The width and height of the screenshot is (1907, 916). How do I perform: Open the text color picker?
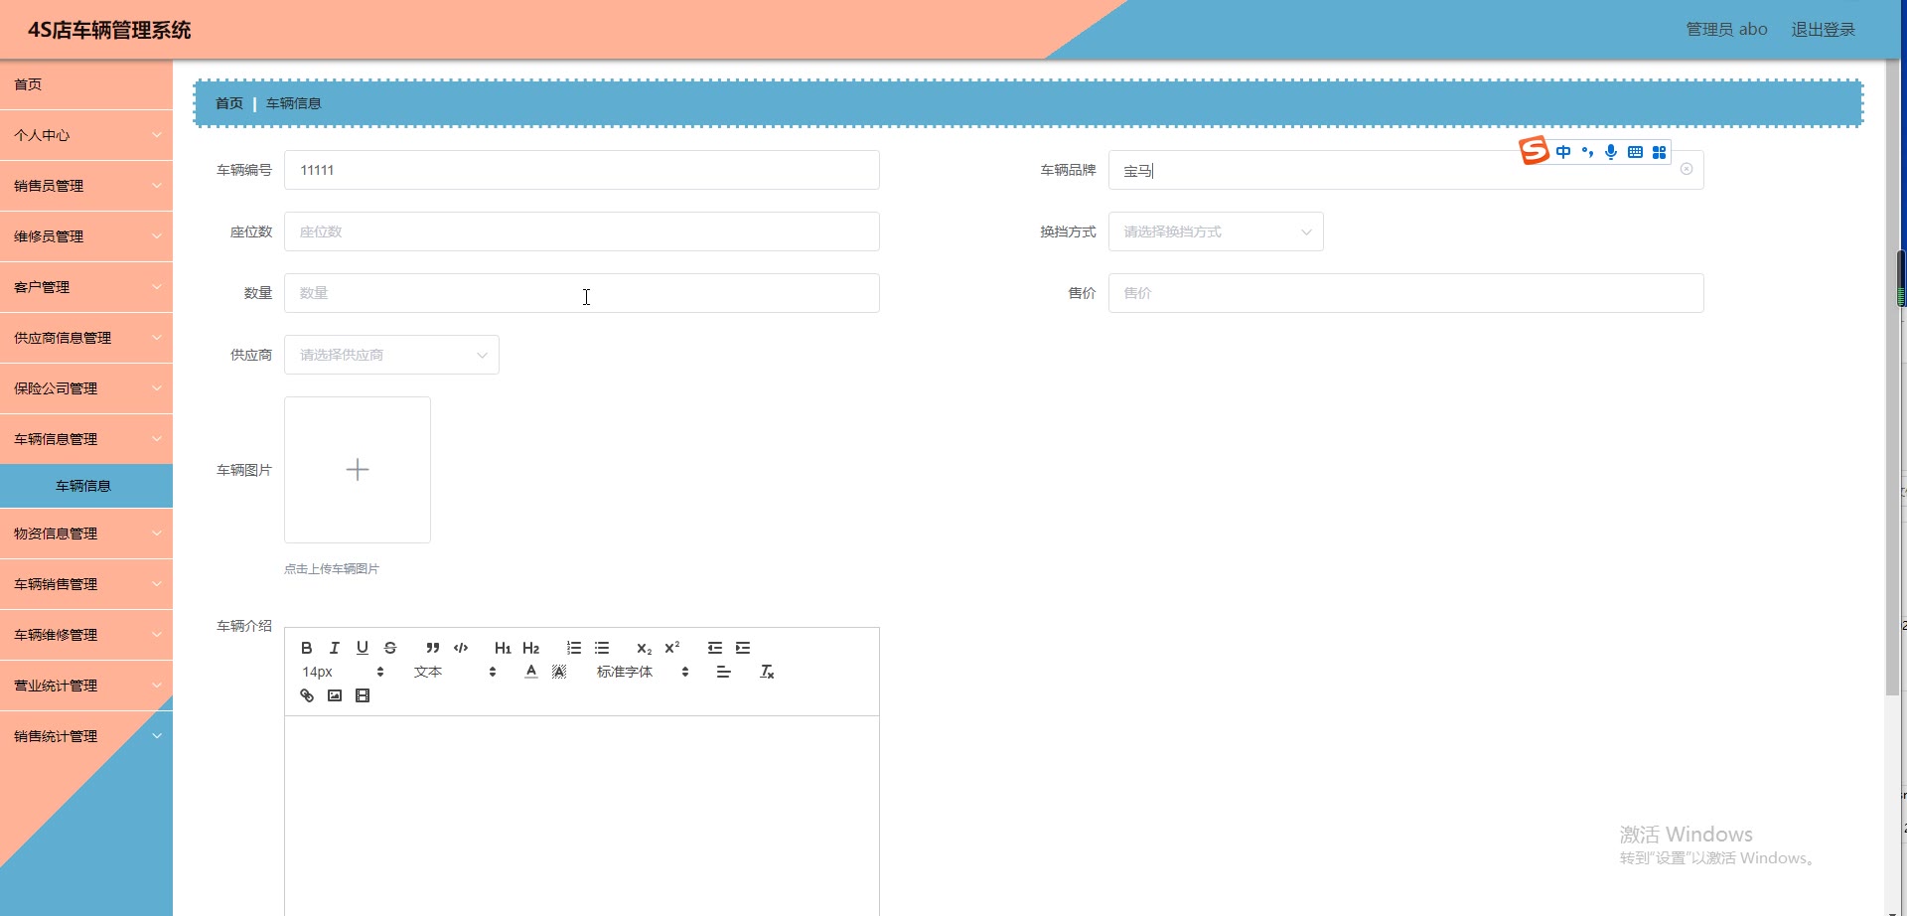point(531,672)
